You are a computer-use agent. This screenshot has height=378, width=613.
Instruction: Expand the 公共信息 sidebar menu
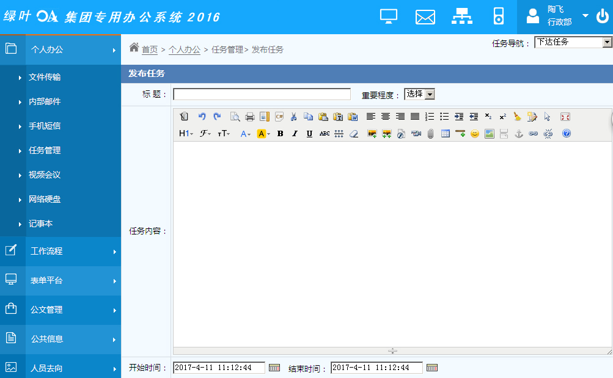coord(61,340)
